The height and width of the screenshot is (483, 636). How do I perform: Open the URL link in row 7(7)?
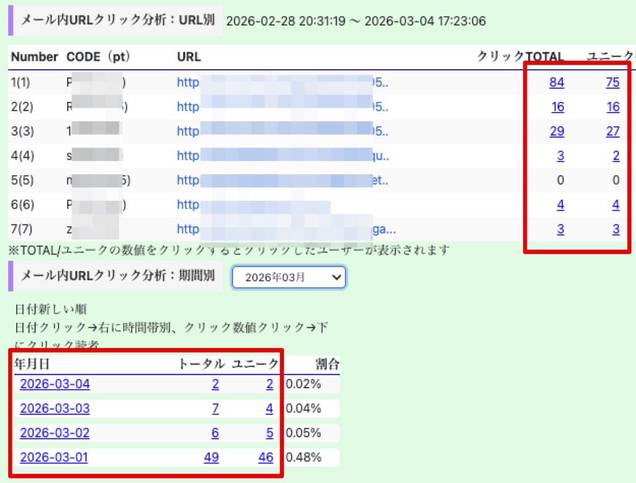286,229
